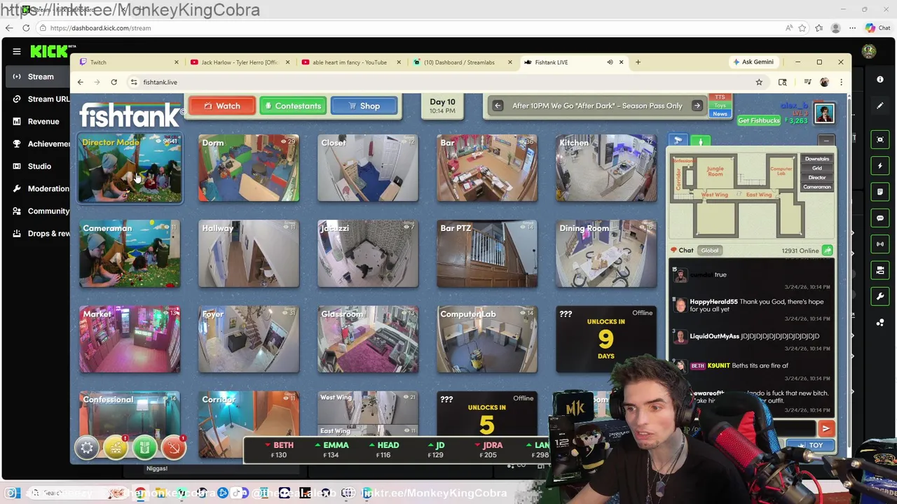Mute the Fishtank LIVE tab audio
897x504 pixels.
(610, 62)
